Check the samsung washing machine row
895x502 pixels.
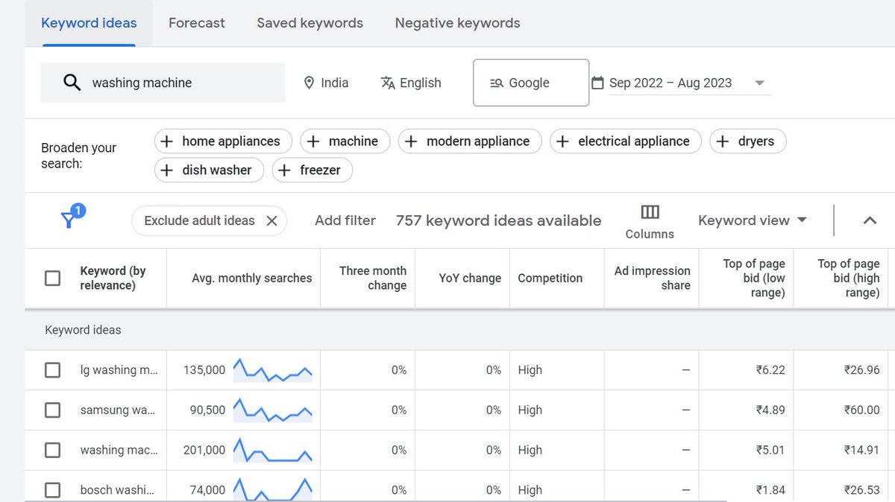52,410
